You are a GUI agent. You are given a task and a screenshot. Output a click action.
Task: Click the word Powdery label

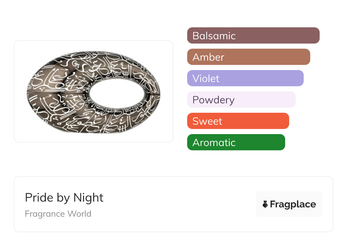pos(213,100)
